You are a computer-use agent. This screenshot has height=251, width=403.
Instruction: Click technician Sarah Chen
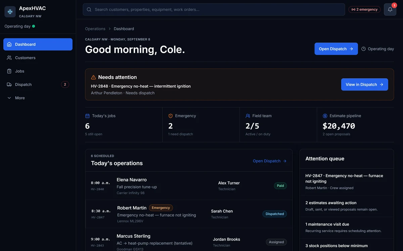pos(222,211)
